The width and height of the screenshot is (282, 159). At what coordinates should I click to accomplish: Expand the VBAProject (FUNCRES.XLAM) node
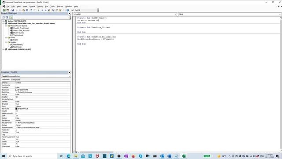[x=3, y=49]
